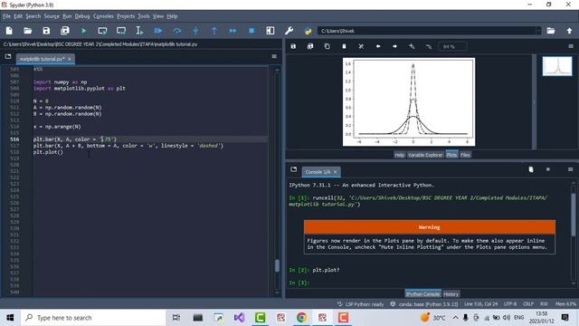Open console pane options menu
This screenshot has width=579, height=326.
coord(571,169)
